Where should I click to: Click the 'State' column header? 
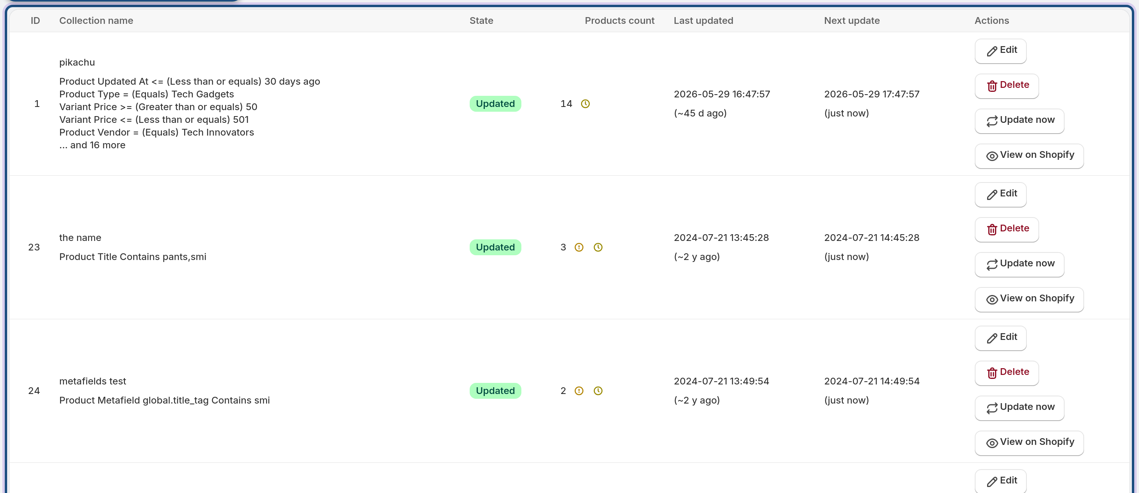pos(481,21)
